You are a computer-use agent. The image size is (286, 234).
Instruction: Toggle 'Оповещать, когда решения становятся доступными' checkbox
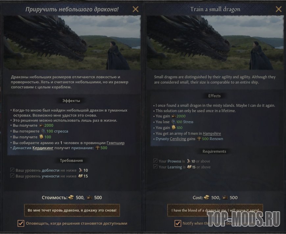click(x=21, y=223)
